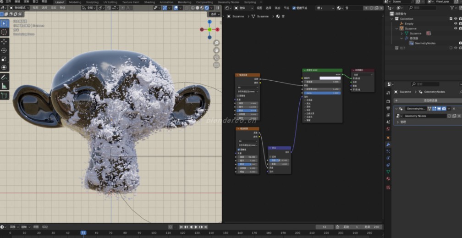This screenshot has width=462, height=238.
Task: Switch to the Modeling workspace tab
Action: [75, 2]
